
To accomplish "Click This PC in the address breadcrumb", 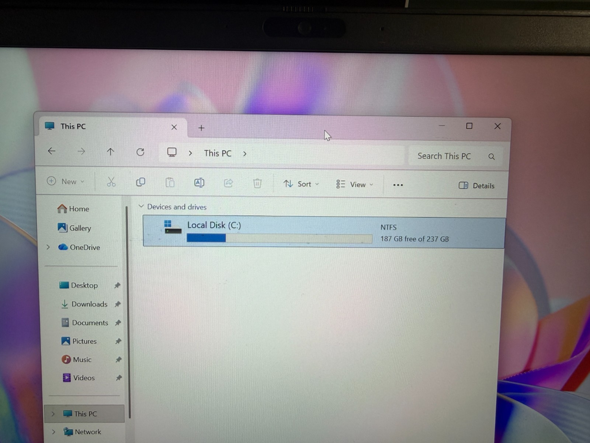I will [x=218, y=153].
